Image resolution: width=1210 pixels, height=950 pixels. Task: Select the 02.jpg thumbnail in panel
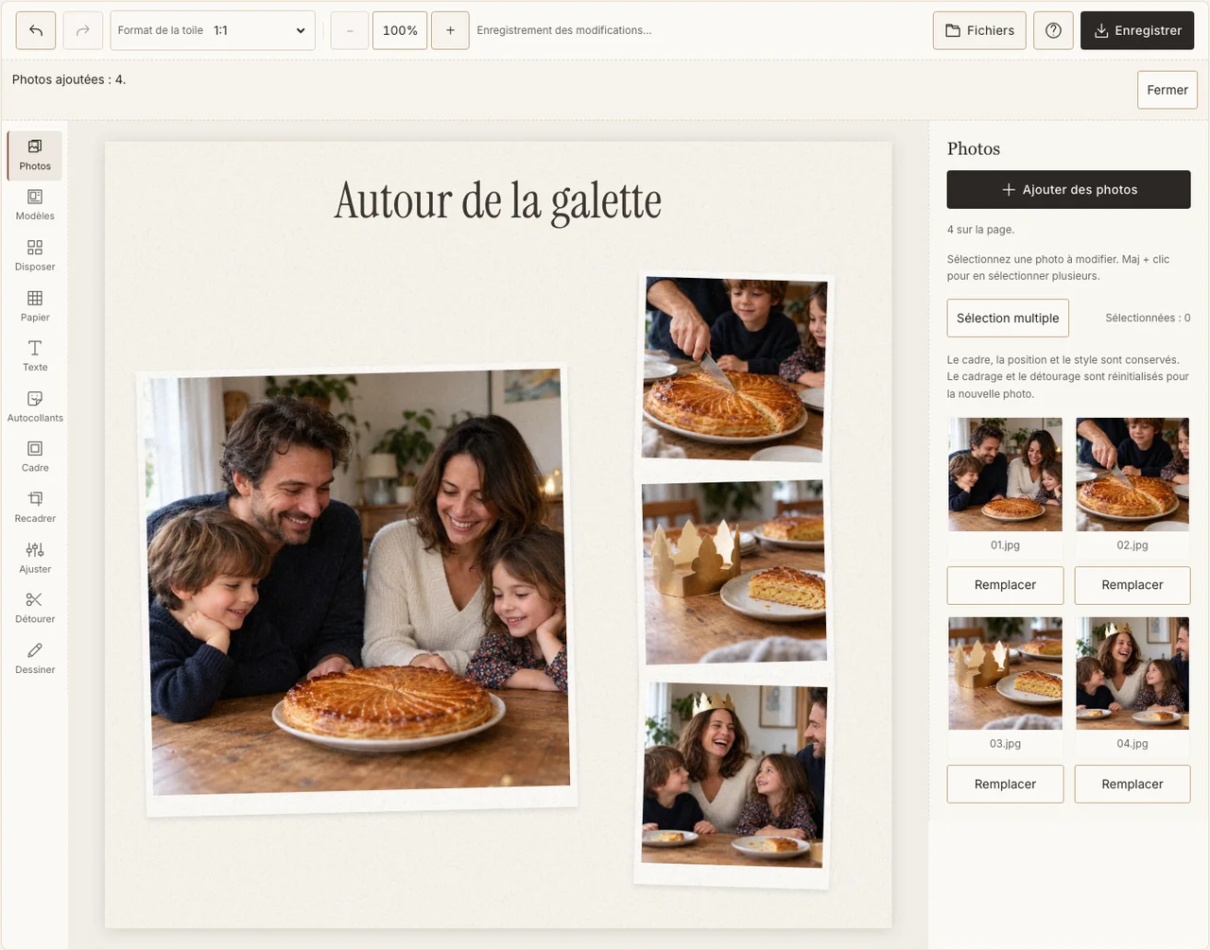1132,474
